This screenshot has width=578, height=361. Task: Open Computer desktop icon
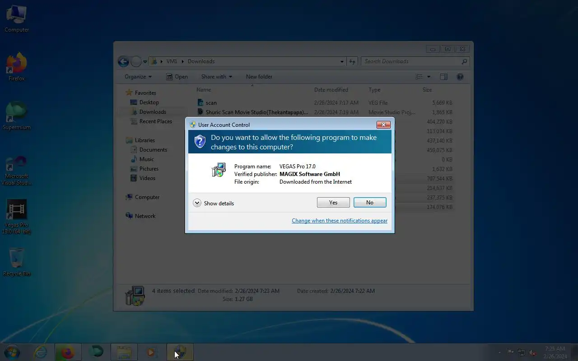[17, 19]
